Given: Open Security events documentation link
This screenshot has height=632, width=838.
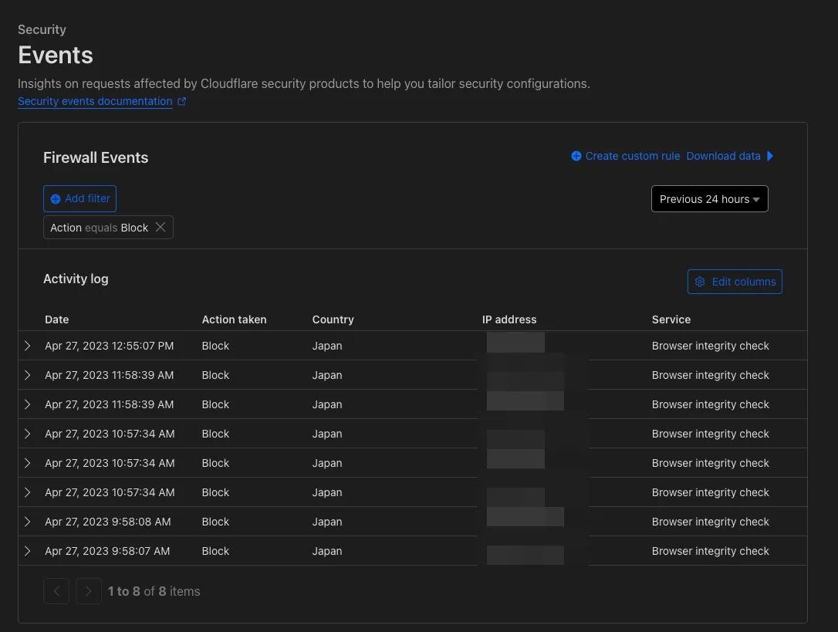Looking at the screenshot, I should (x=95, y=101).
